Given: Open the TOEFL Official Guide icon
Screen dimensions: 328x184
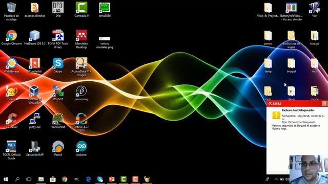Looking at the screenshot, I should (x=11, y=150).
